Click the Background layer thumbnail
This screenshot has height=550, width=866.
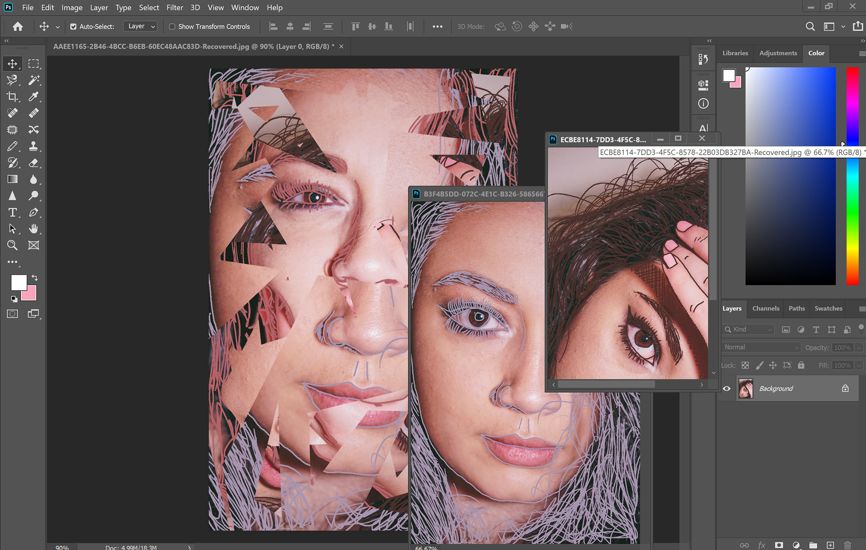(x=746, y=389)
